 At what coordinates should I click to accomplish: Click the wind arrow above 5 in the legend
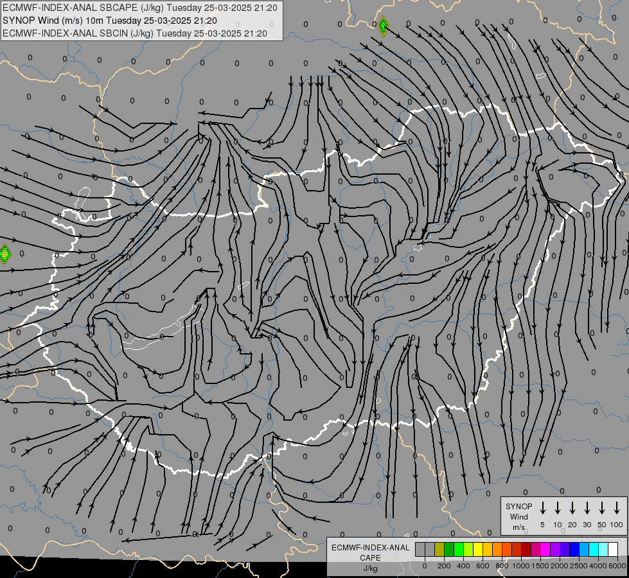pyautogui.click(x=542, y=508)
